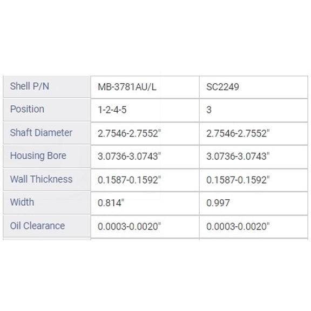Click the Oil Clearance row label

tap(47, 226)
